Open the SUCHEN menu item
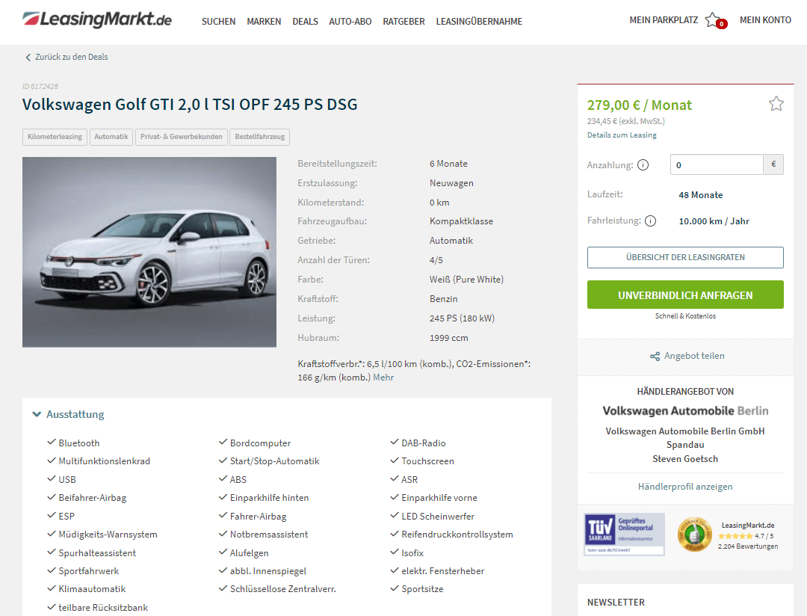807x616 pixels. (218, 22)
